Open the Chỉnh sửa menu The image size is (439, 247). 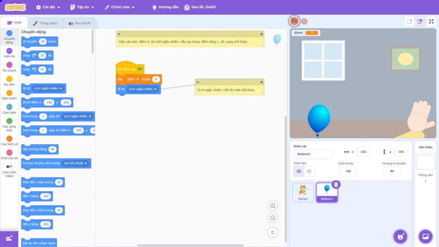coord(120,7)
